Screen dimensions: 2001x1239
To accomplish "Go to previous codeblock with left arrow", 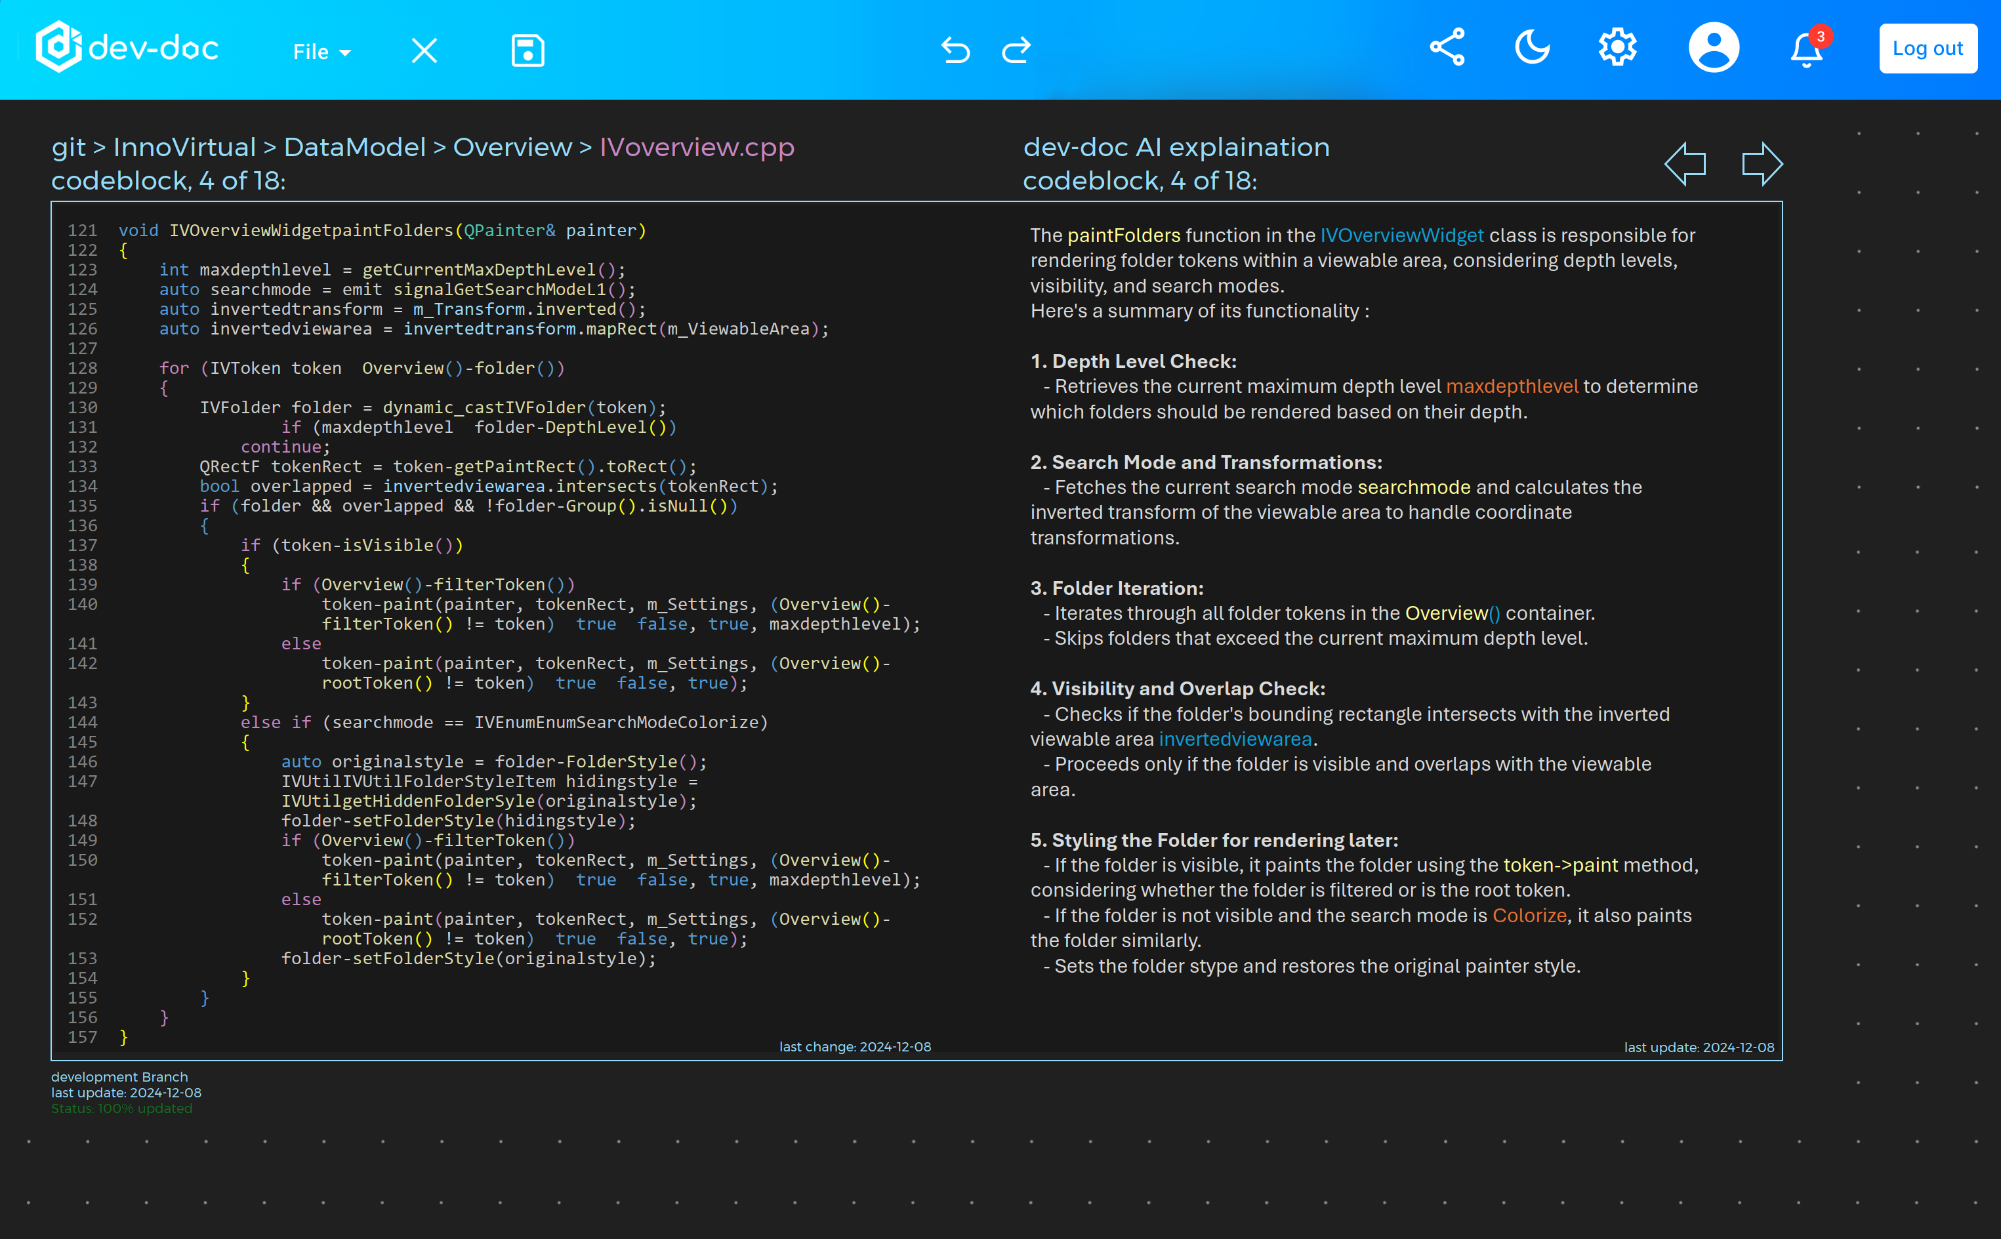I will click(1685, 164).
